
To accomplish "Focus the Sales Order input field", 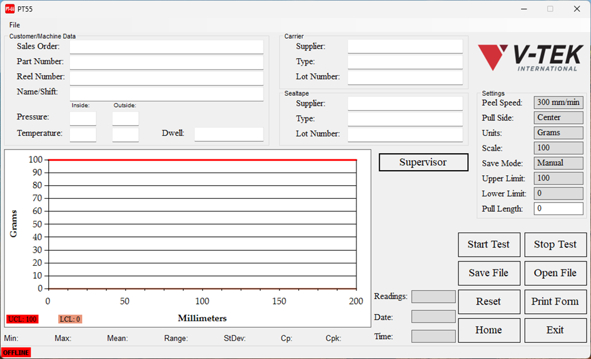I will click(166, 47).
